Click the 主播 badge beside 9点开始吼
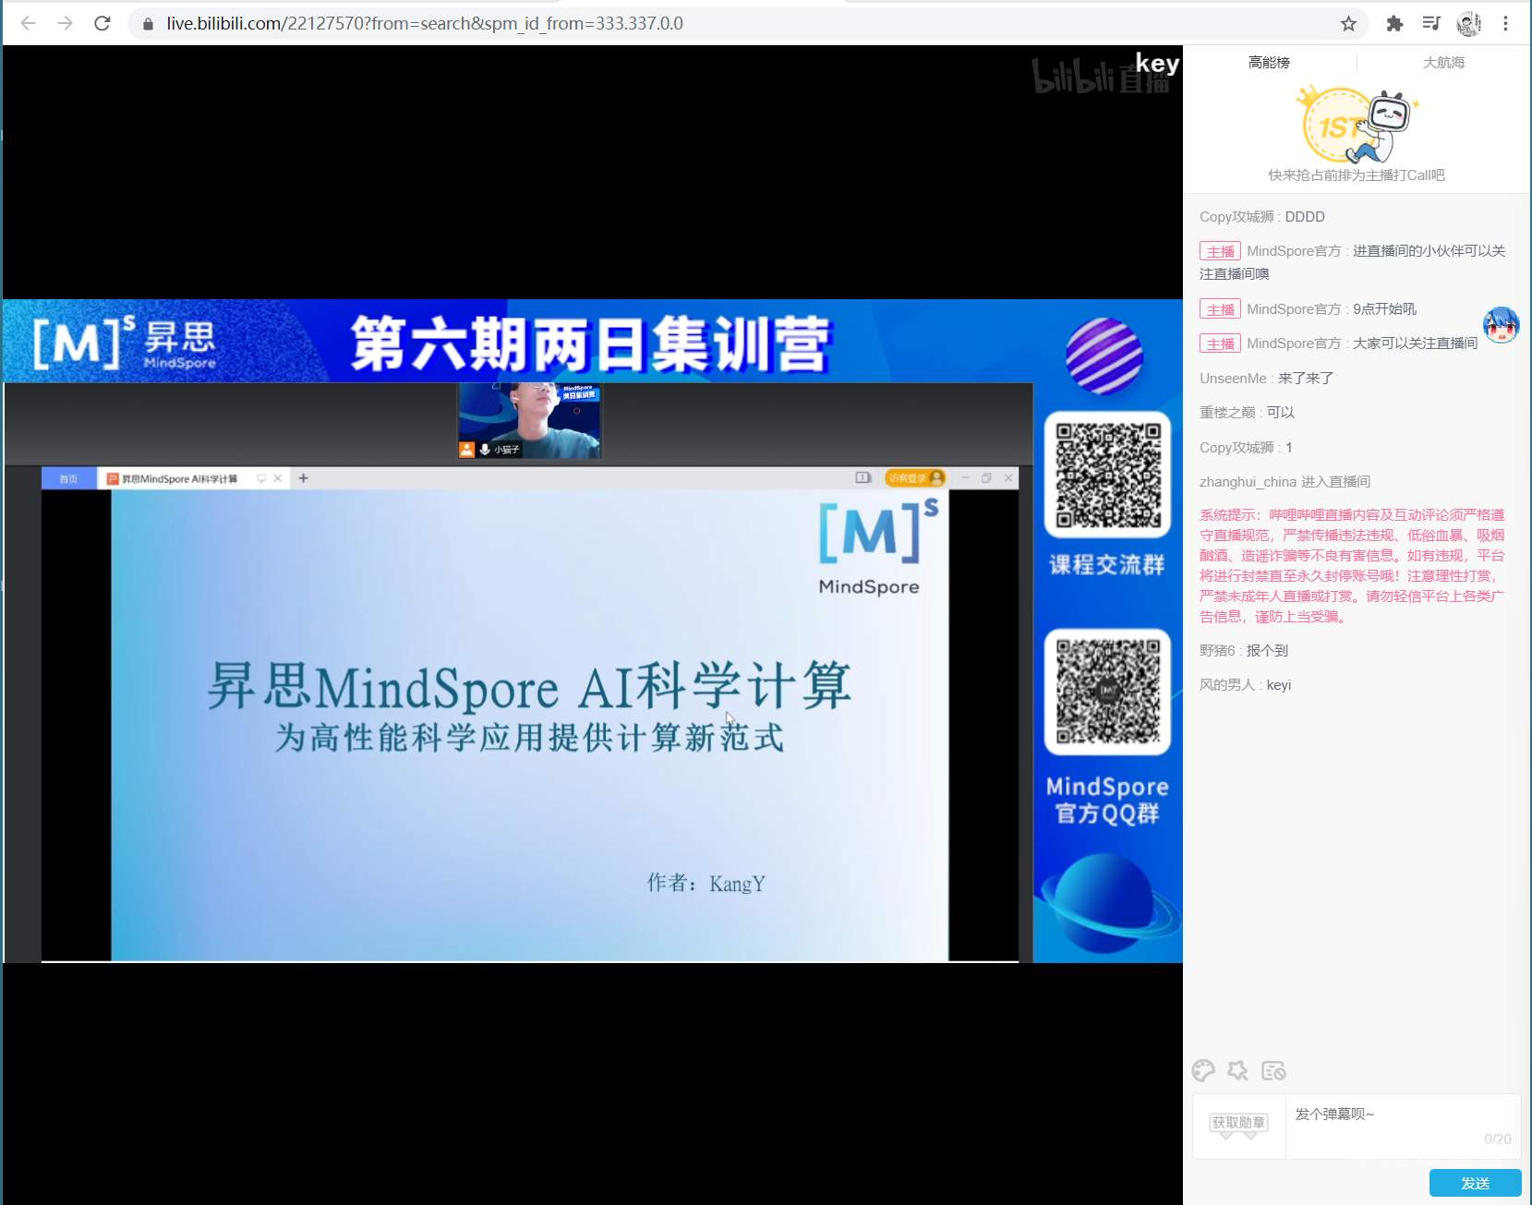The height and width of the screenshot is (1205, 1532). [x=1220, y=309]
